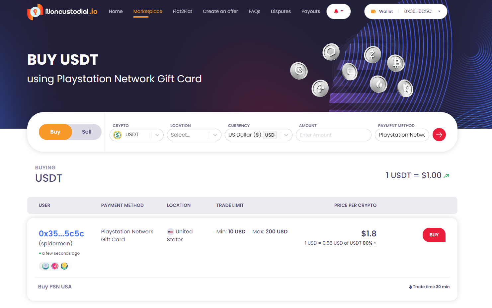
Task: Open the Payouts page
Action: tap(311, 11)
